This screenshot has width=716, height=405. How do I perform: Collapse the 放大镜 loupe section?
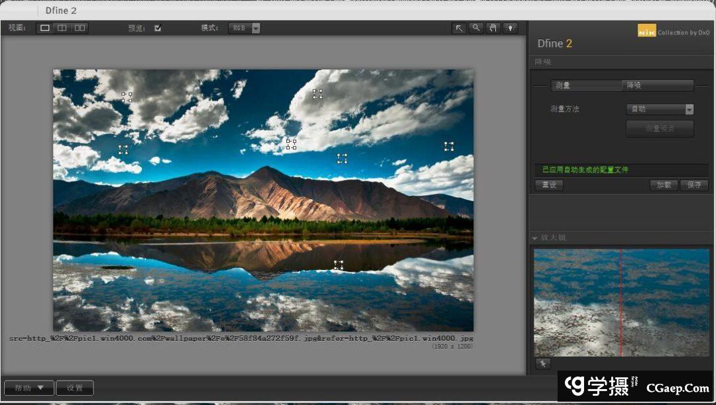(x=535, y=238)
